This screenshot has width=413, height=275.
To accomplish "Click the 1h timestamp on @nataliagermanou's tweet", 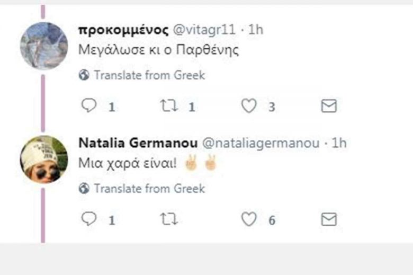I will click(x=339, y=144).
